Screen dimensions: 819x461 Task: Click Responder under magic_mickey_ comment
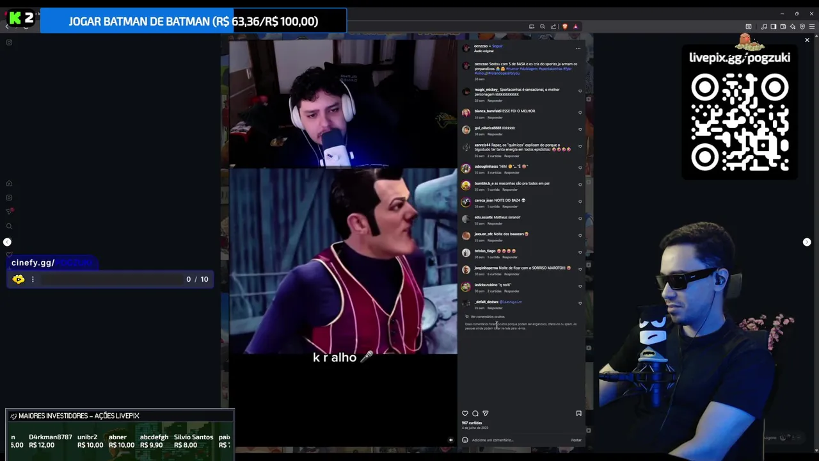(x=495, y=101)
